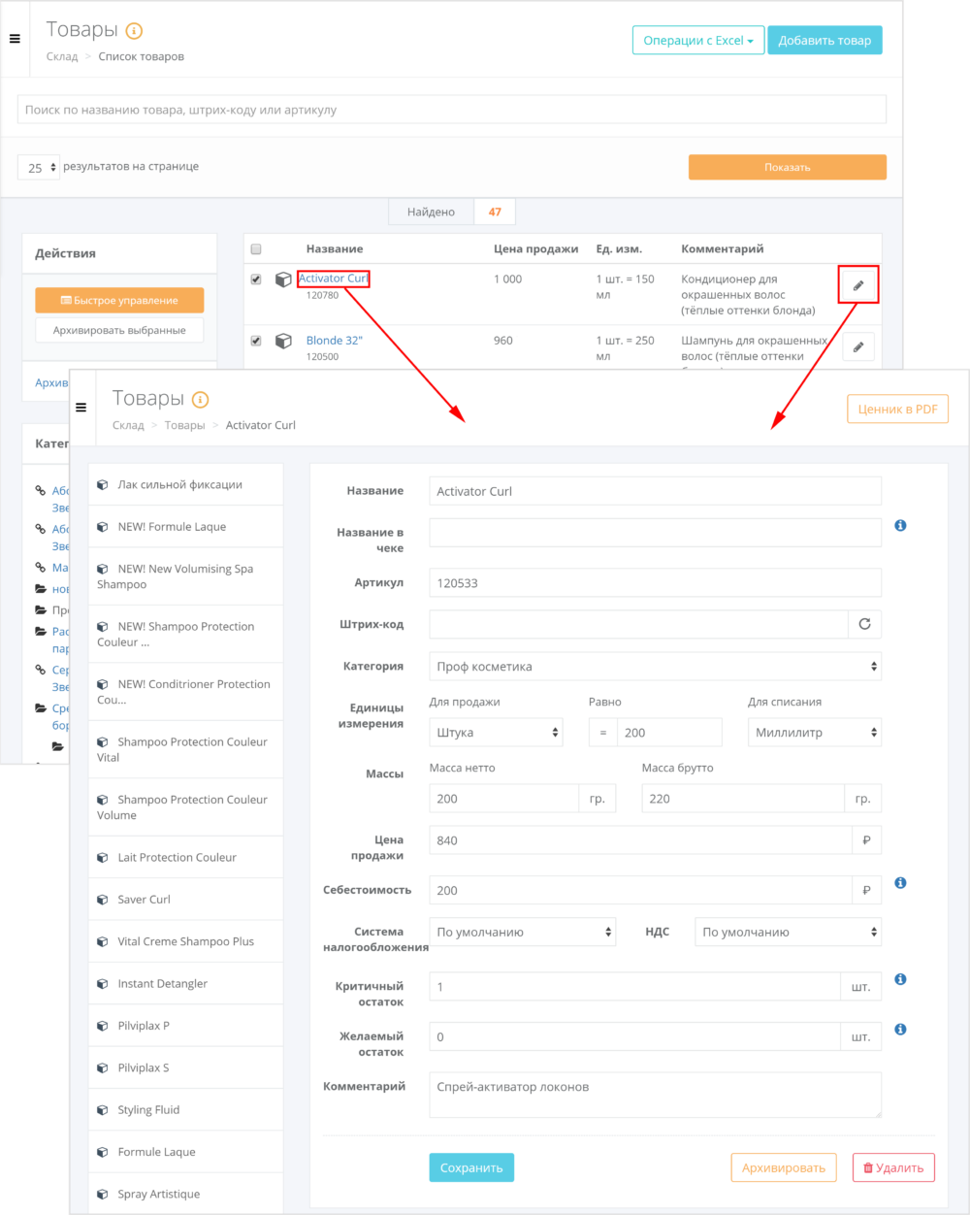The height and width of the screenshot is (1215, 970).
Task: Open the hamburger menu in the product list window
Action: 15,39
